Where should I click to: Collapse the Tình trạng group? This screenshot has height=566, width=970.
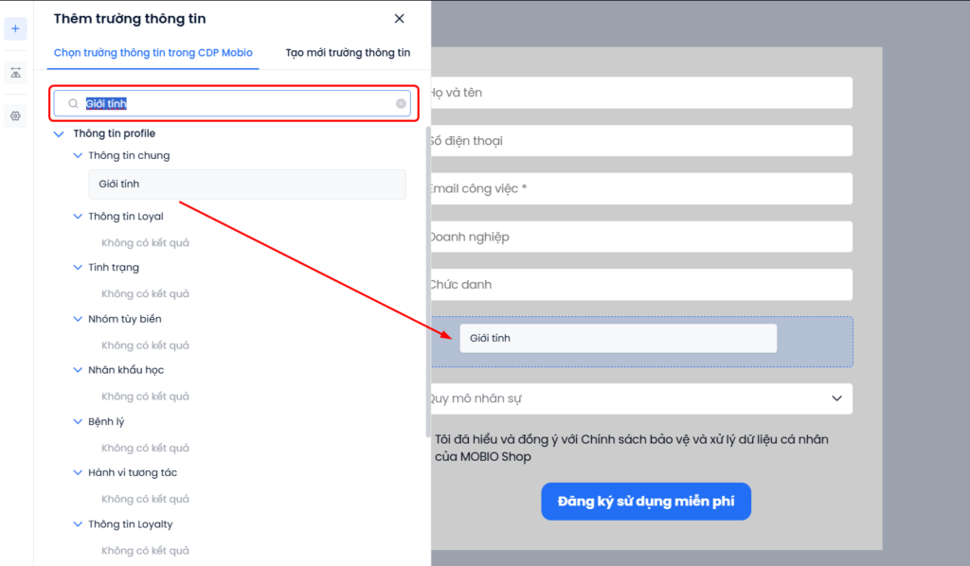(79, 268)
